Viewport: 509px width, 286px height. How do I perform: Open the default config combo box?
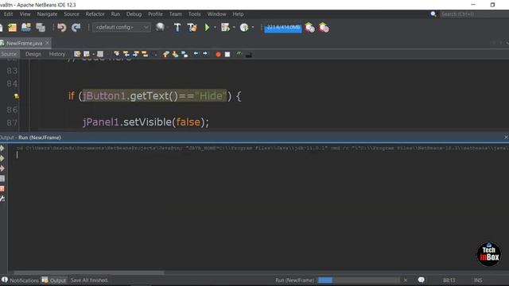(x=122, y=27)
